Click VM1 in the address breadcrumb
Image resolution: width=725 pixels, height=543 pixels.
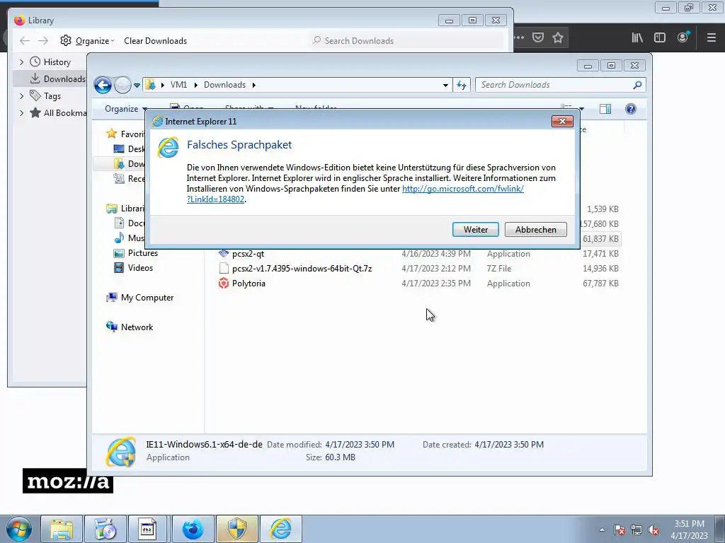click(178, 85)
